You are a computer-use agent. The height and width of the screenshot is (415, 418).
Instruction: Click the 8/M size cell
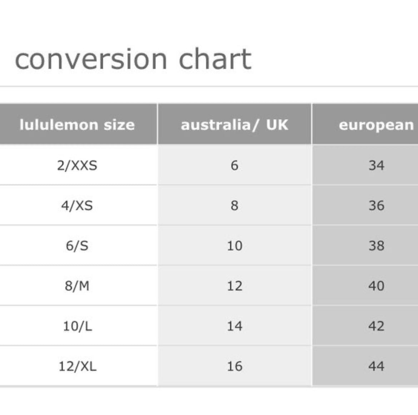[x=78, y=286]
